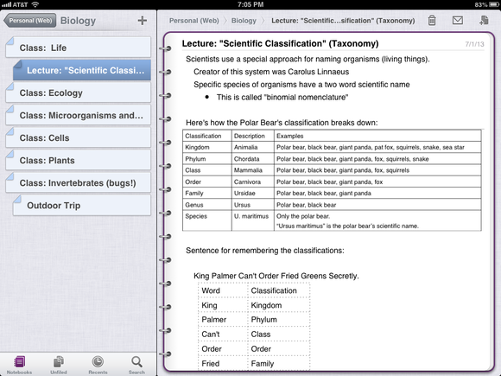This screenshot has width=501, height=376.
Task: Open the Recents tab
Action: pyautogui.click(x=98, y=365)
